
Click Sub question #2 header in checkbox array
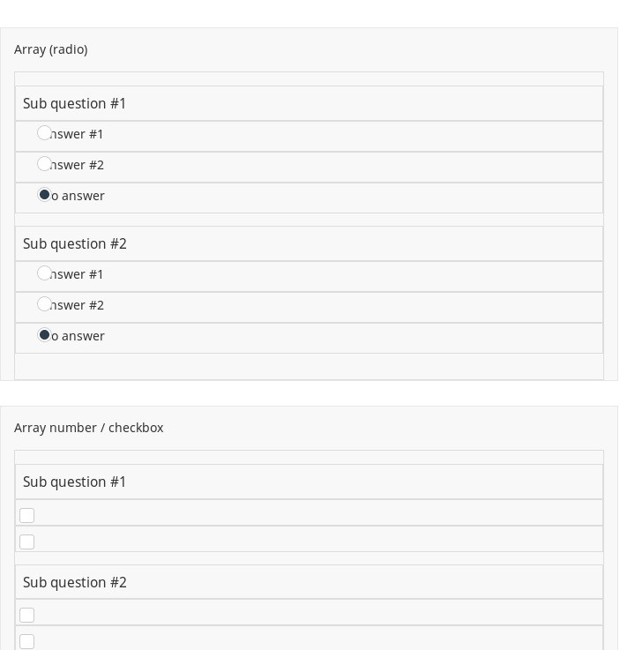coord(75,583)
